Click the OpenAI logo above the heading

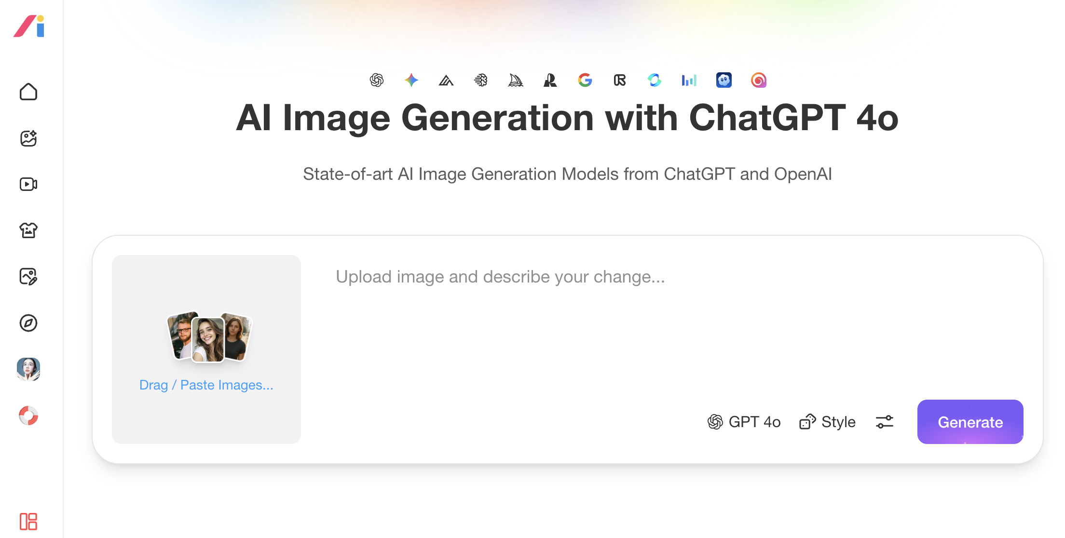[x=377, y=80]
